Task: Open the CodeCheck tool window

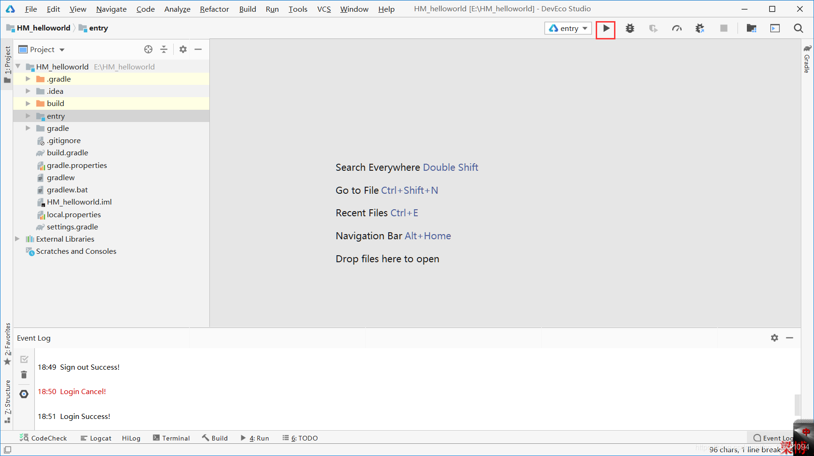Action: tap(43, 438)
